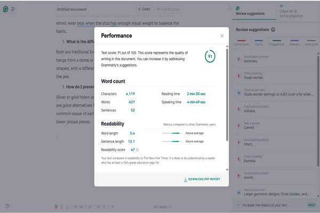Viewport: 320px width, 213px height.
Task: Click the Characters count value 4,119
Action: click(x=130, y=94)
